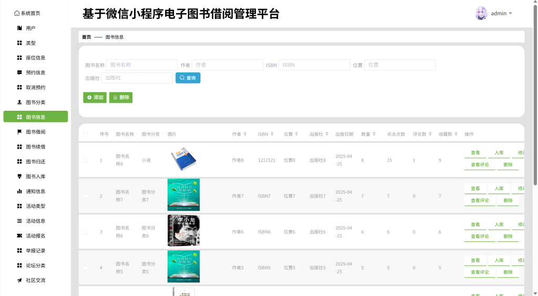Image resolution: width=538 pixels, height=296 pixels.
Task: Click the 出版社 search input
Action: [137, 78]
